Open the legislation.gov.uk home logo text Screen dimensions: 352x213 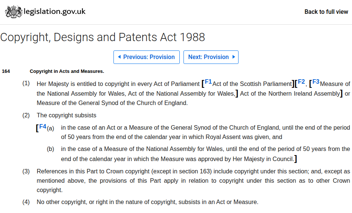point(55,12)
